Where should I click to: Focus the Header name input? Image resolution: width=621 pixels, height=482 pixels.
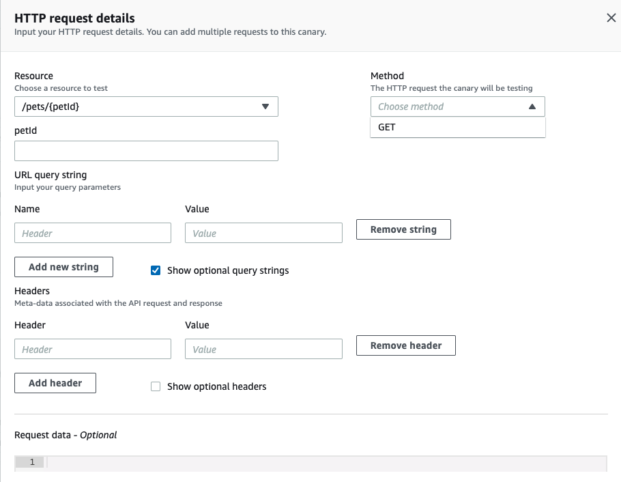(x=93, y=349)
